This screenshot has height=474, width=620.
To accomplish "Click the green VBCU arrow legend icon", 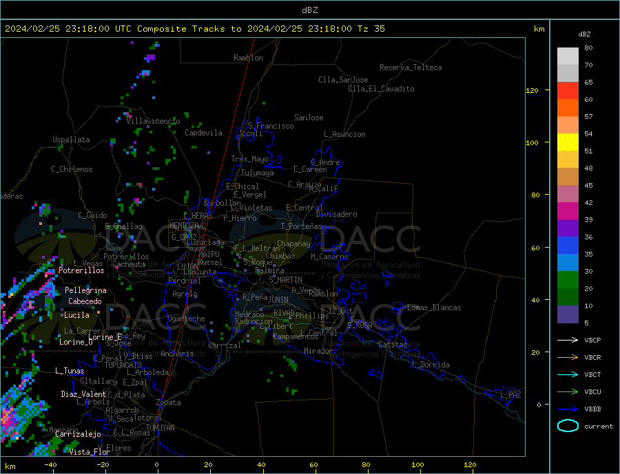I will (x=568, y=392).
